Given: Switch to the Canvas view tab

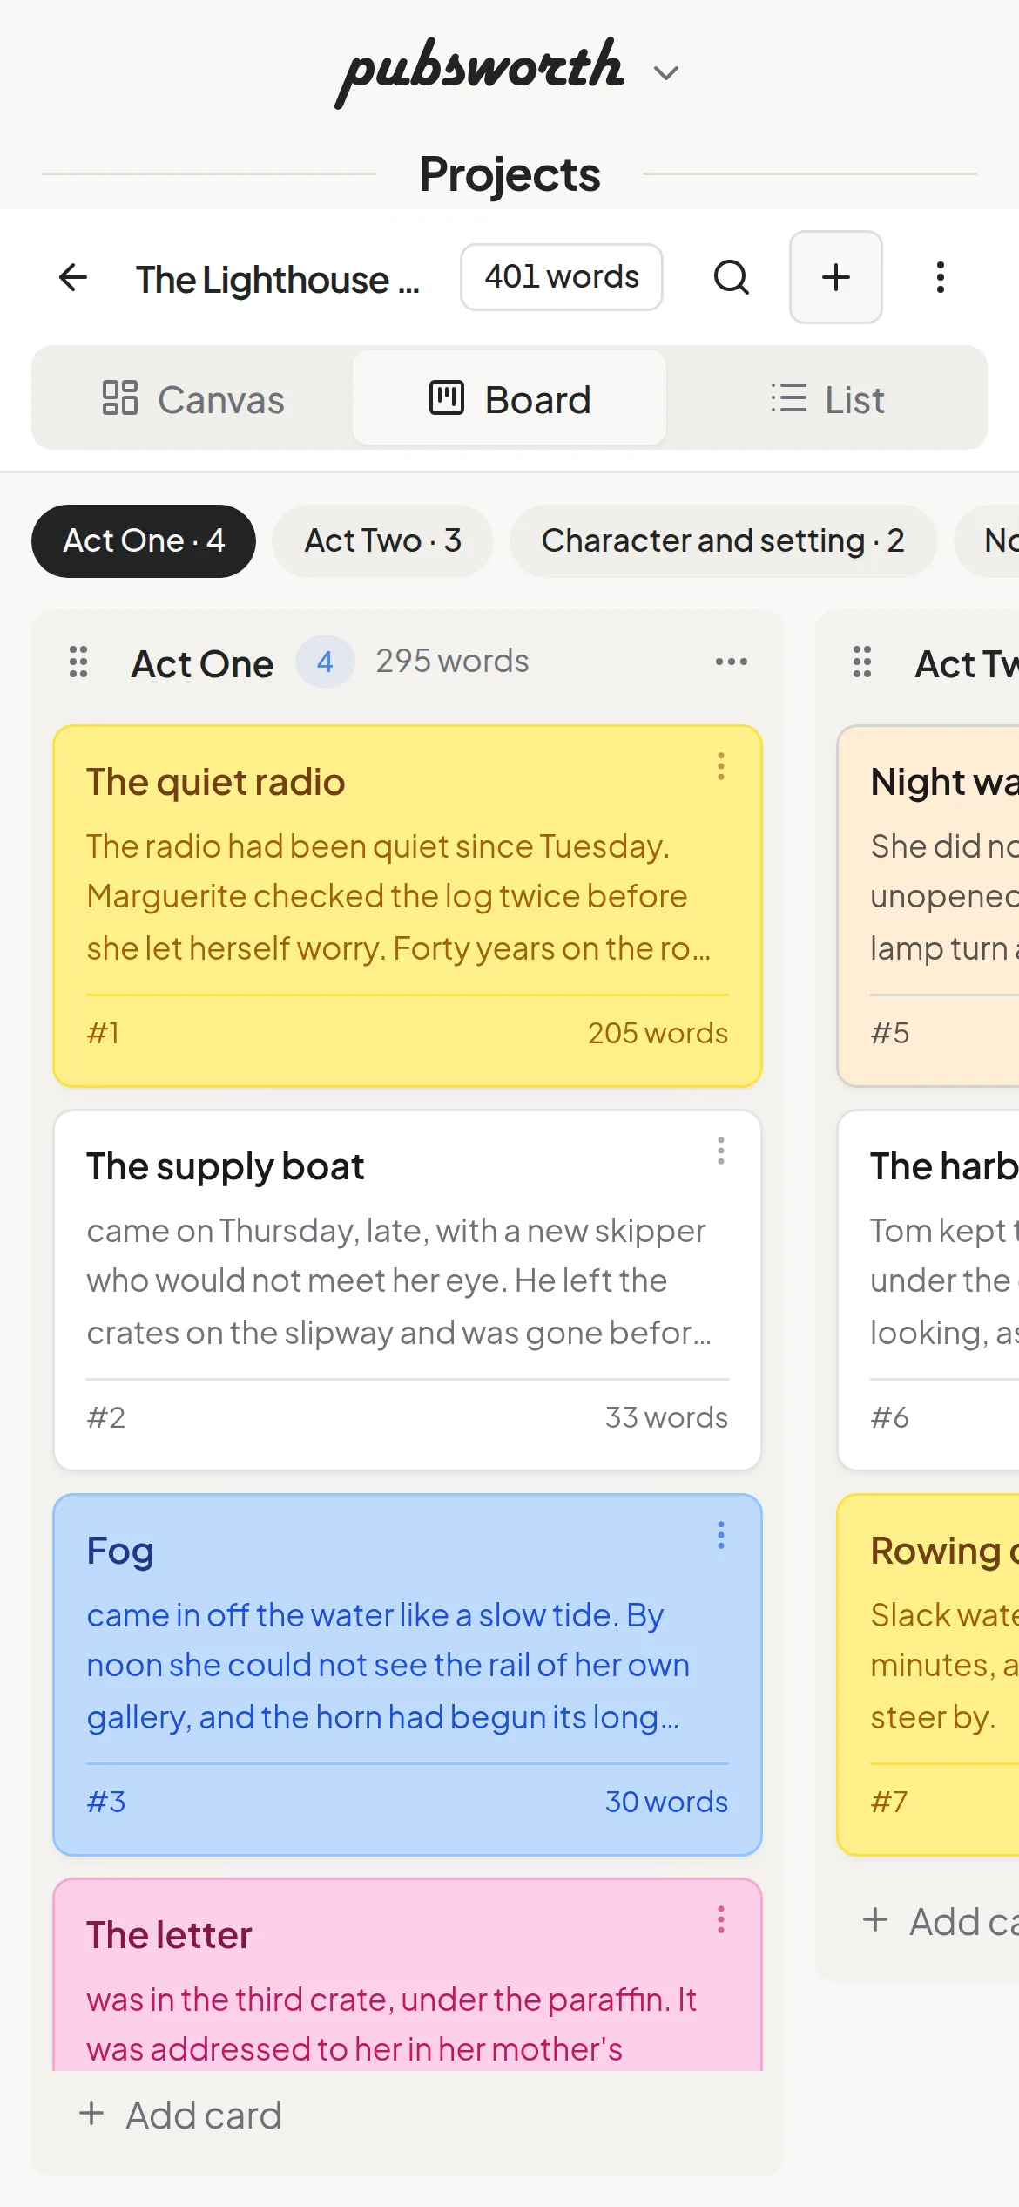Looking at the screenshot, I should point(193,399).
